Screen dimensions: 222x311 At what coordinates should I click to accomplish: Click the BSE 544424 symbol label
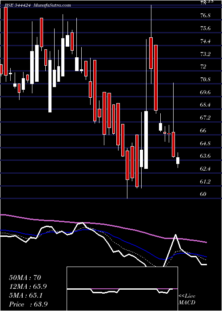[x=18, y=5]
